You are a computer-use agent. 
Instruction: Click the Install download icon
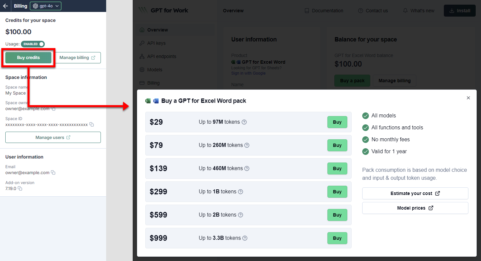(x=451, y=10)
